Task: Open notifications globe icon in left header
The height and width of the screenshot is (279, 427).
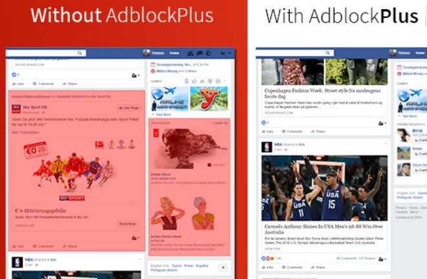Action: coord(209,53)
